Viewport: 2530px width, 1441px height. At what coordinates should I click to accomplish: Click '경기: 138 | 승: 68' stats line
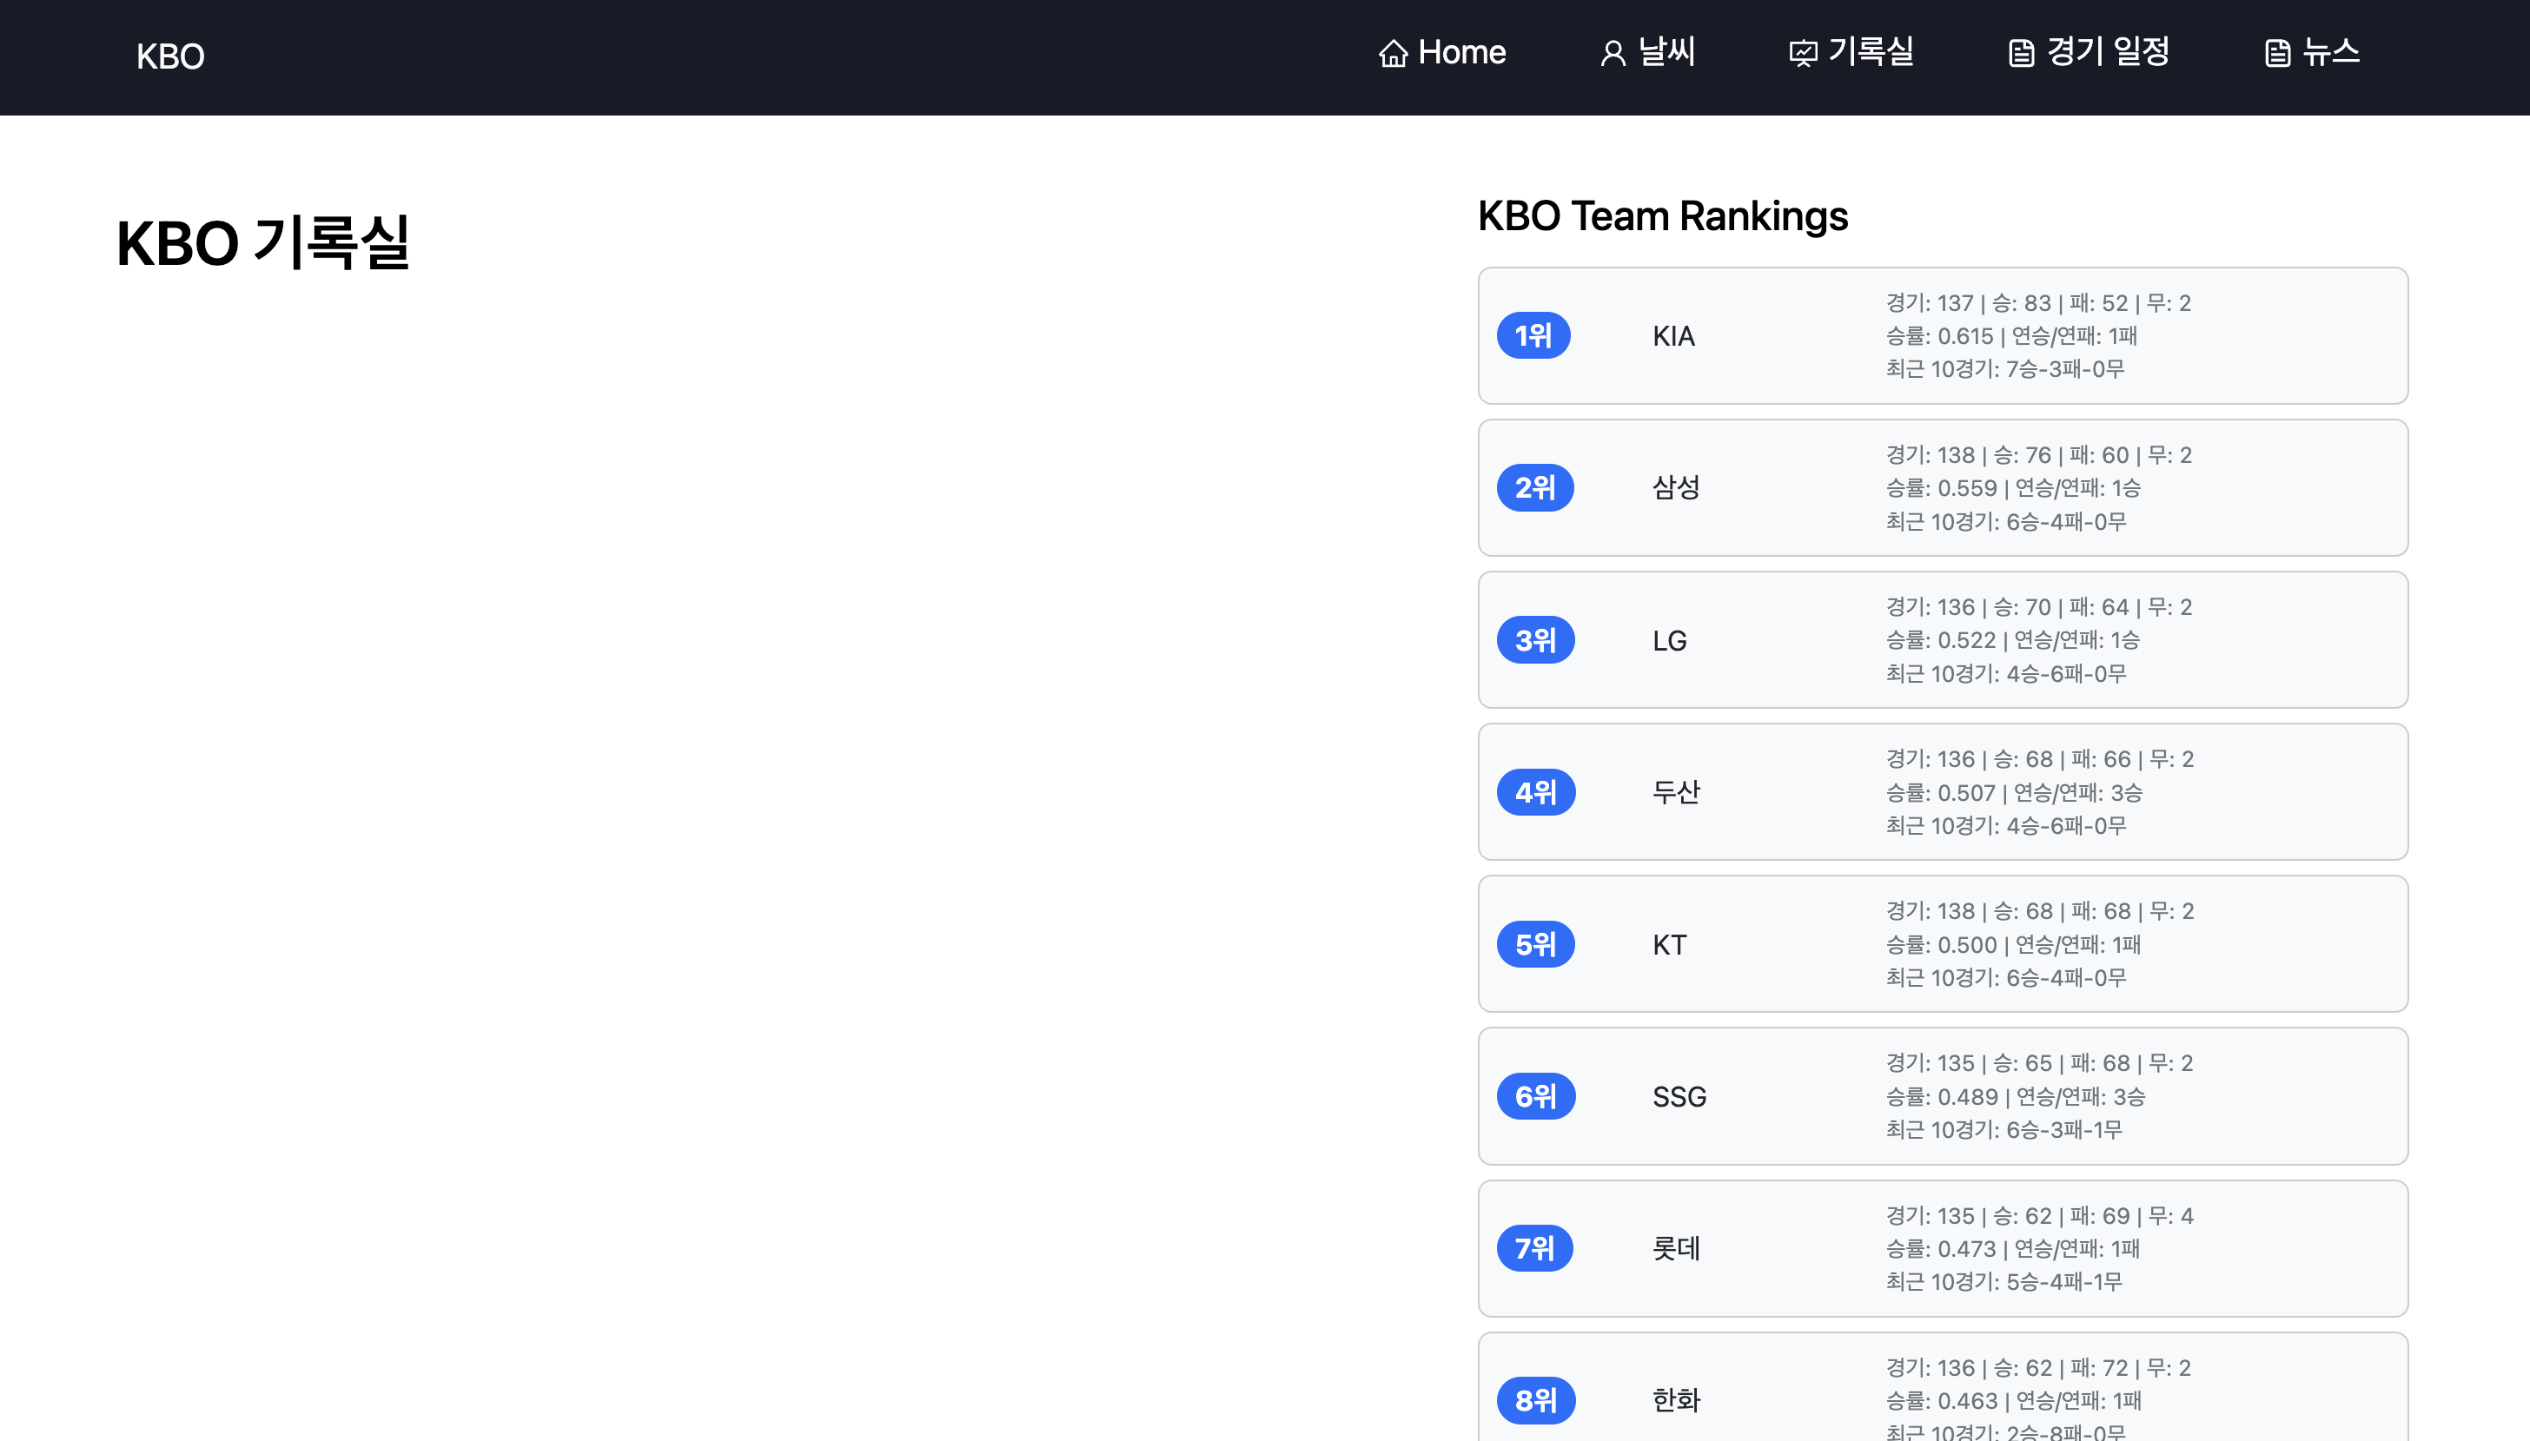click(x=2040, y=910)
